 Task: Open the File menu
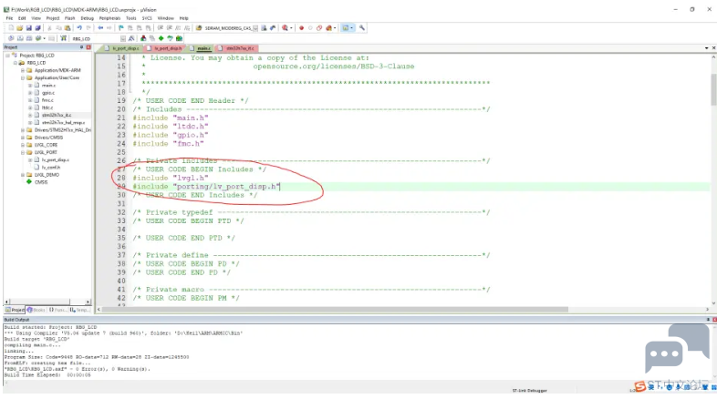click(x=9, y=18)
